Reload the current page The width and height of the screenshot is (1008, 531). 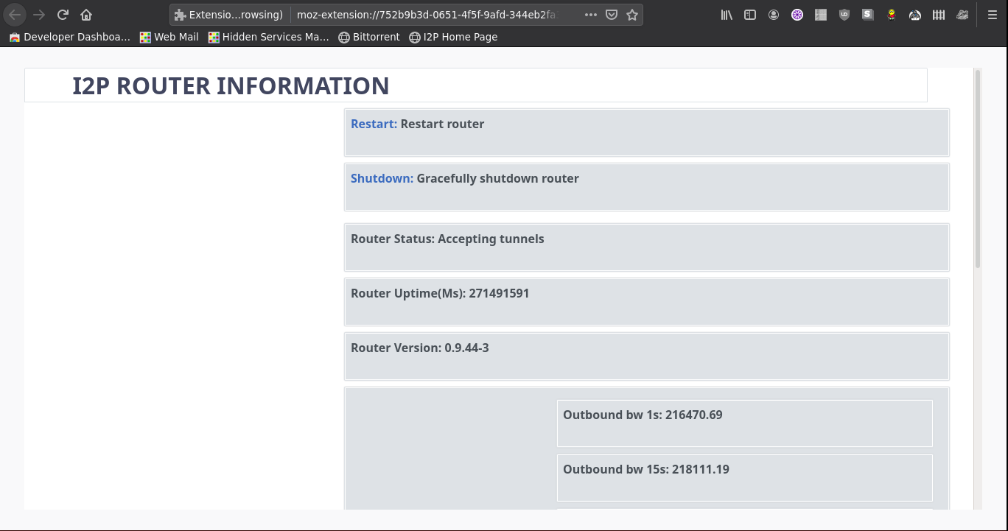(x=63, y=15)
